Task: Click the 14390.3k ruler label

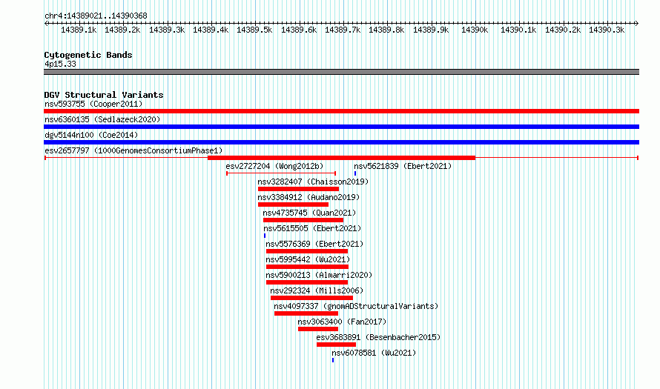Action: (x=607, y=30)
